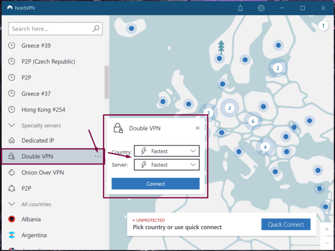Click the Dedicated IP home icon
Screen dimensions: 335x251
(x=12, y=141)
